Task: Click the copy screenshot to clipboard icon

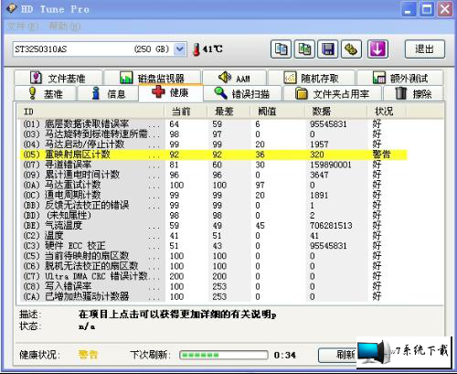Action: click(304, 48)
